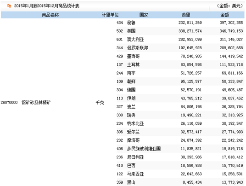Click the 2015年1月到2015年12月商品统计表 title

pyautogui.click(x=47, y=6)
